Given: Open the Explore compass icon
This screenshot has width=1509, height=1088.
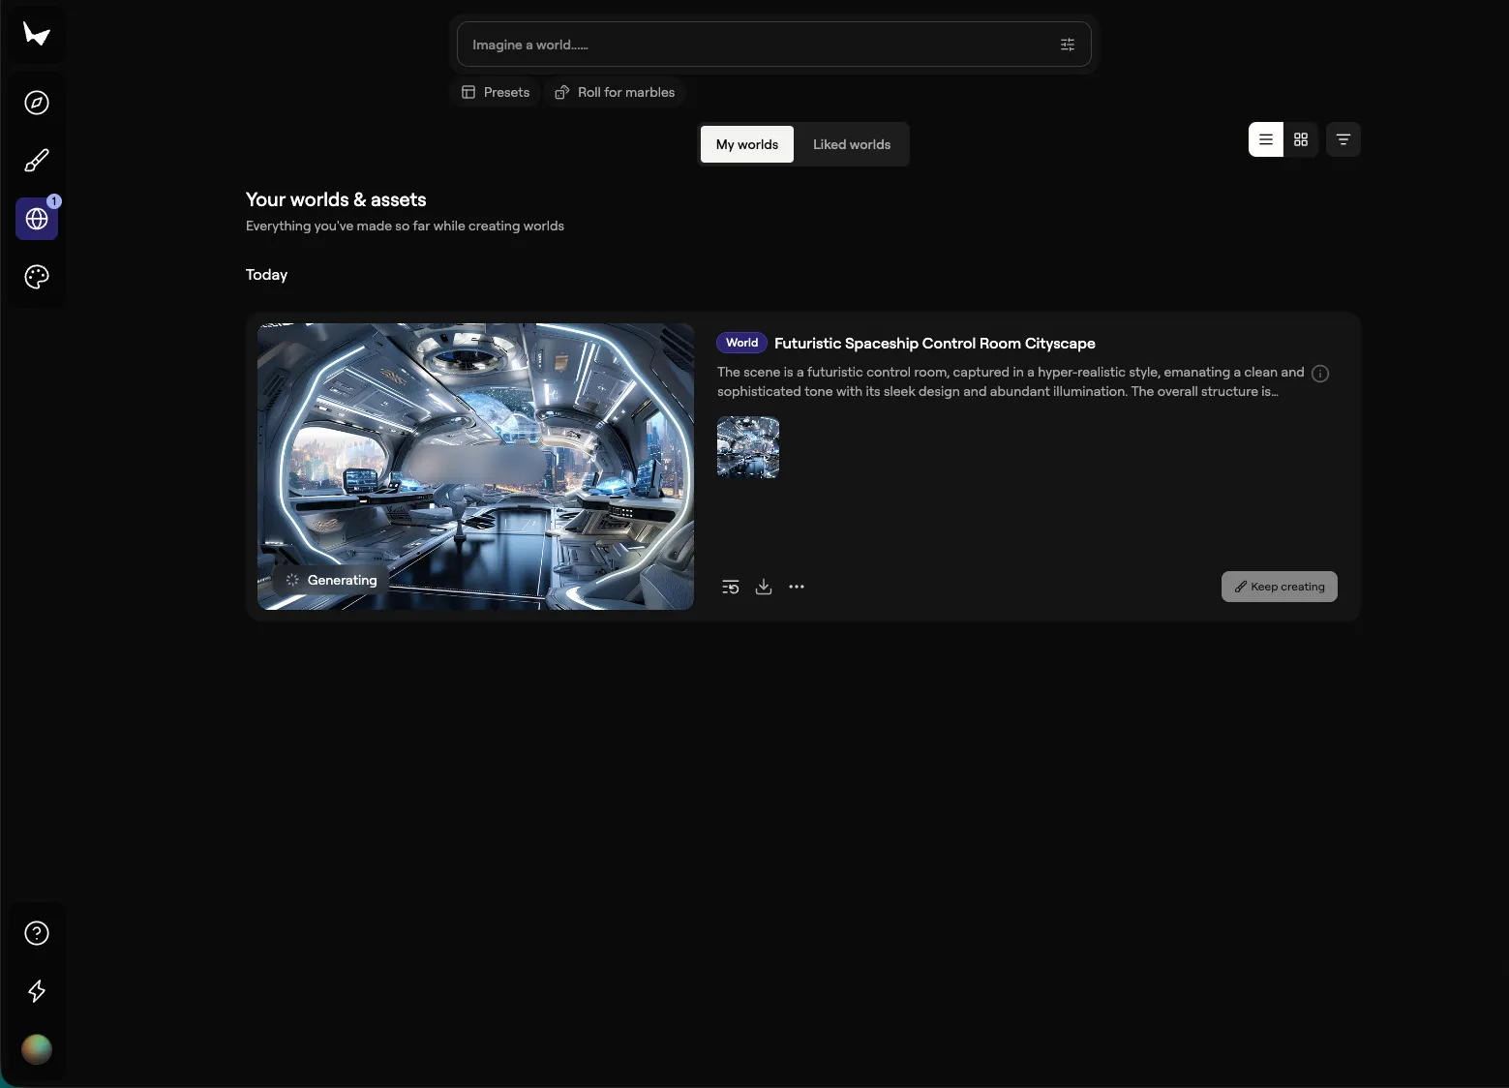Looking at the screenshot, I should coord(37,103).
